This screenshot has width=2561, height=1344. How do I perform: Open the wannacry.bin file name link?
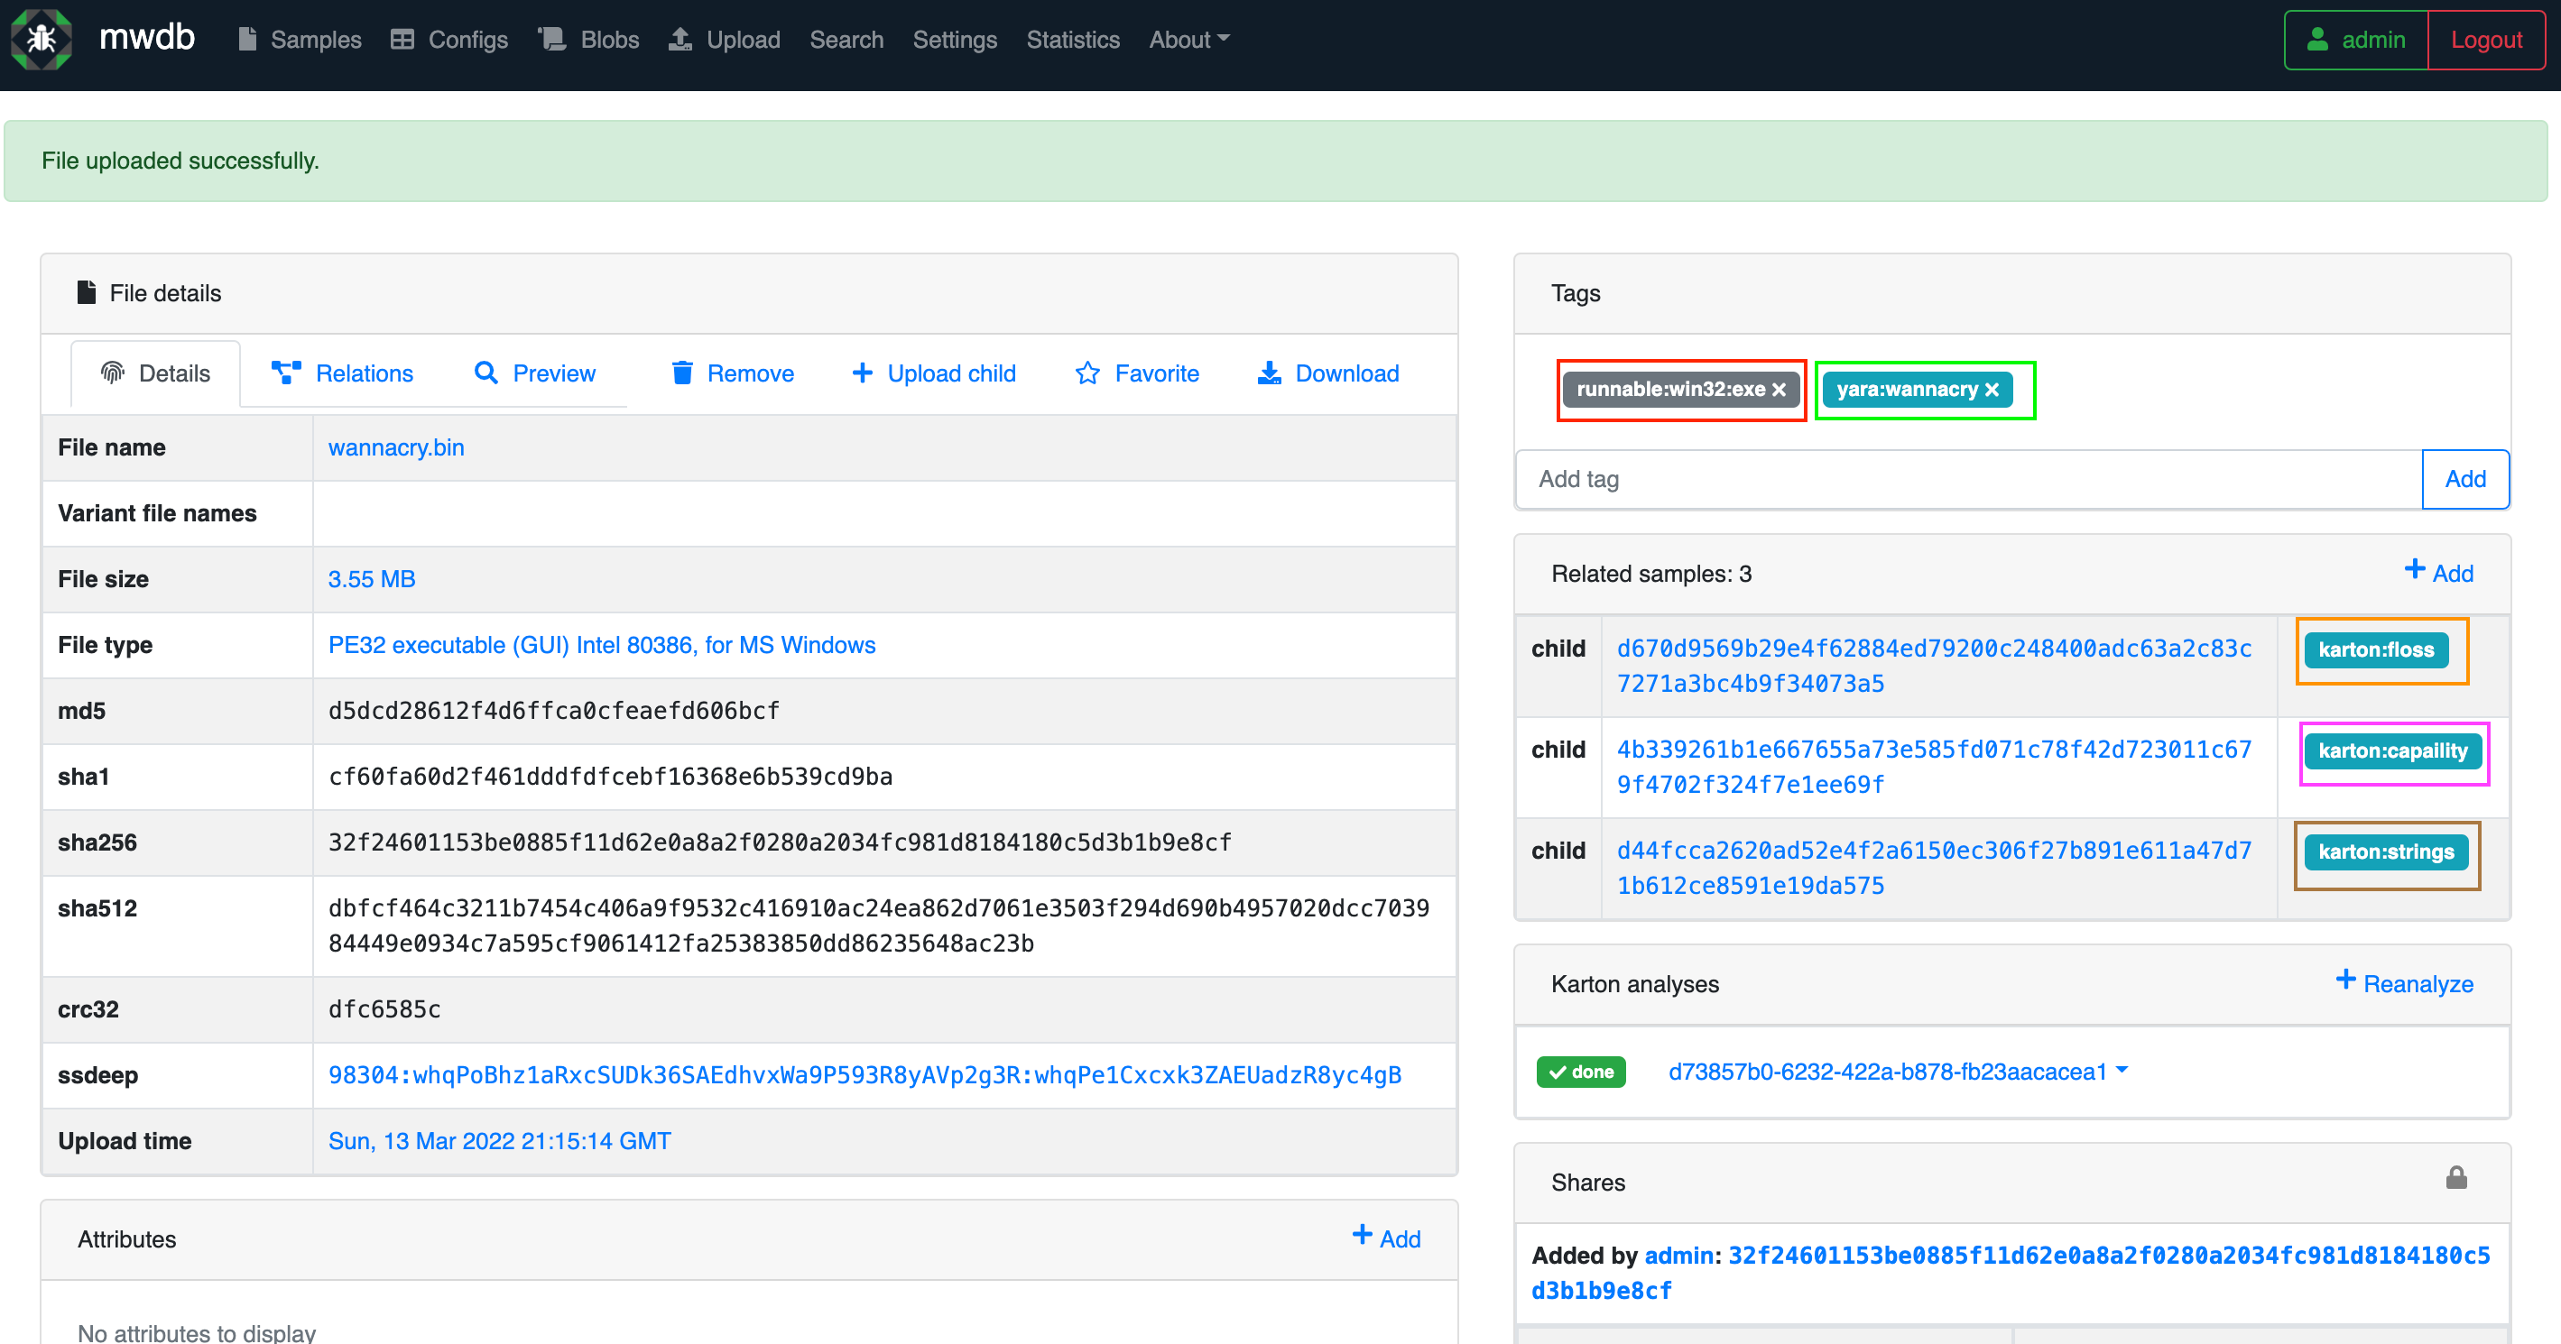(x=395, y=447)
